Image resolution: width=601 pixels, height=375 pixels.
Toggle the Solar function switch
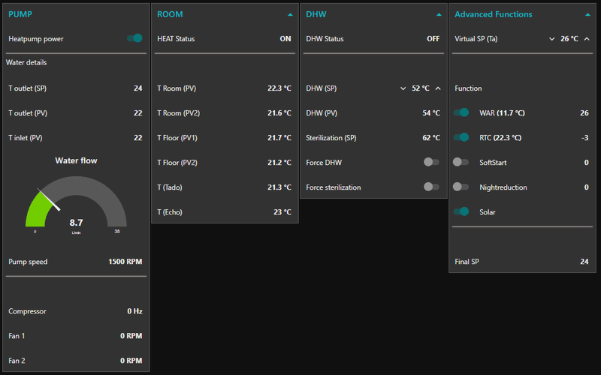(461, 211)
